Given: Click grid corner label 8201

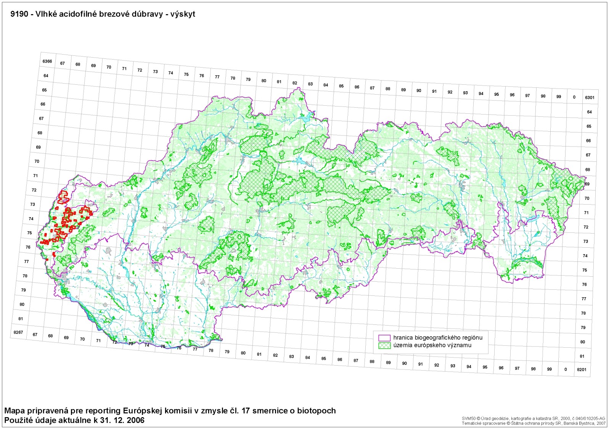Looking at the screenshot, I should tap(582, 369).
